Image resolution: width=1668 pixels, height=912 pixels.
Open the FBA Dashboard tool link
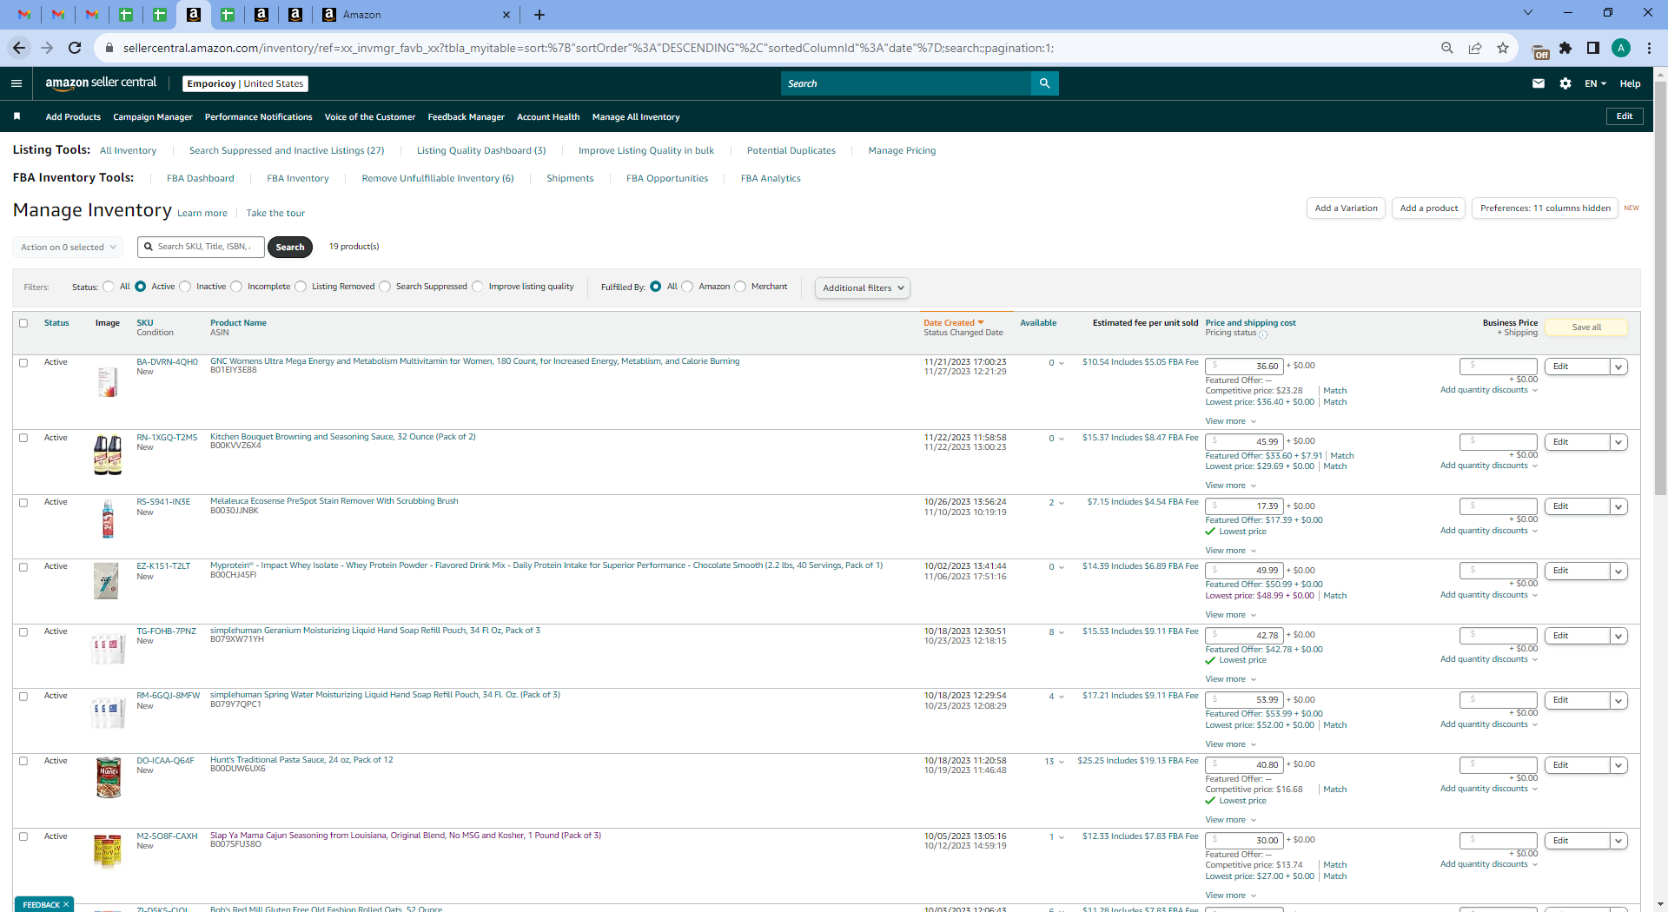[200, 178]
